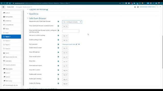Open browser extensions puzzle icon
The height and width of the screenshot is (91, 163).
(x=156, y=3)
